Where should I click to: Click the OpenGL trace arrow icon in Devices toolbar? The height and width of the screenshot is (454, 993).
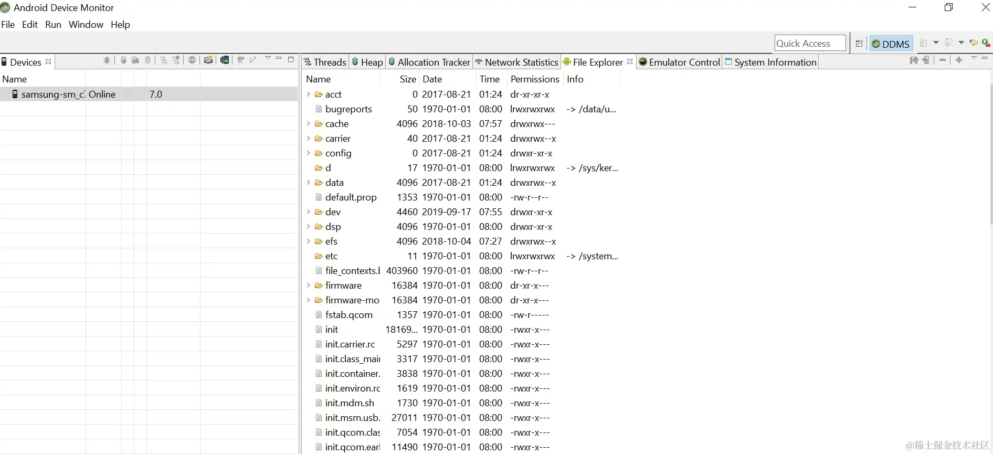click(253, 60)
